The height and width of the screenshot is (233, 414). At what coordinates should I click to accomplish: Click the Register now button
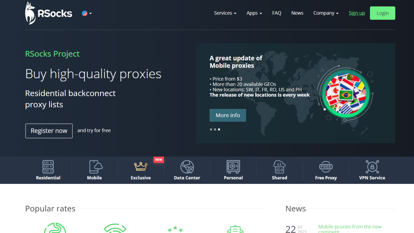click(x=49, y=131)
